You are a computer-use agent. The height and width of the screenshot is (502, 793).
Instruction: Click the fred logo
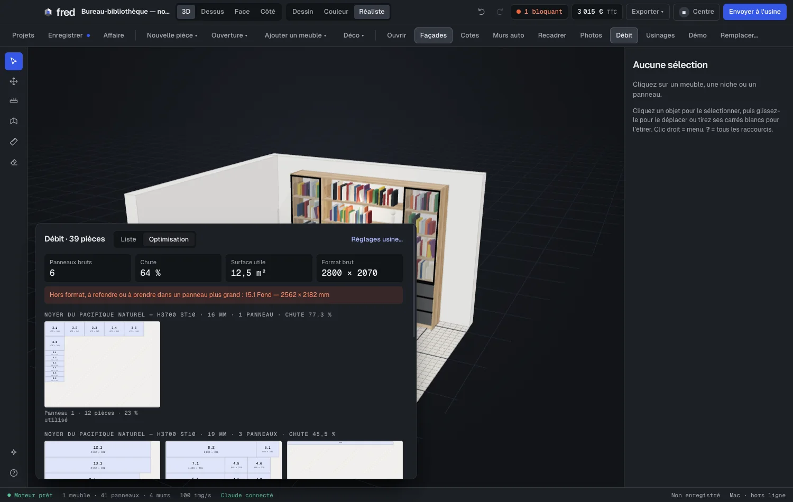pos(60,12)
